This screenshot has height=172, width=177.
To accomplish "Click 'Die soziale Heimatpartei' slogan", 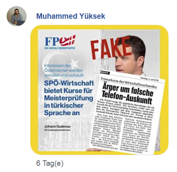I will 60,48.
